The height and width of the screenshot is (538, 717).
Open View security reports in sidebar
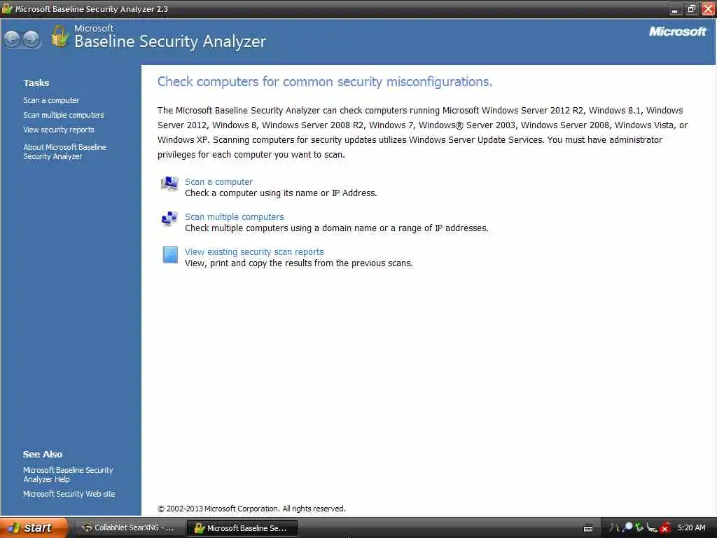(59, 130)
